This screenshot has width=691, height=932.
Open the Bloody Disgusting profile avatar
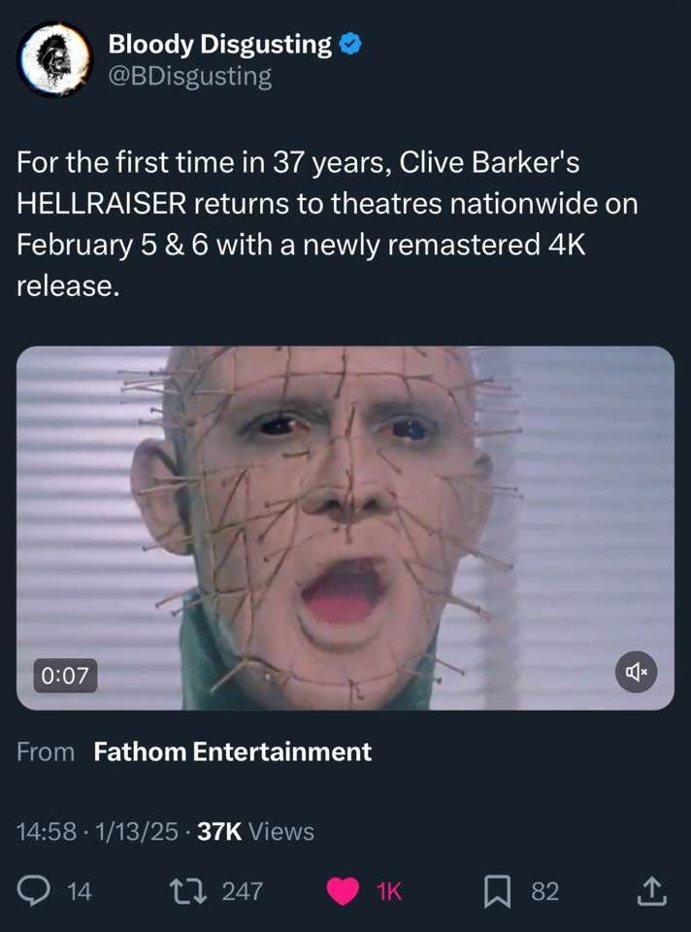click(x=54, y=59)
